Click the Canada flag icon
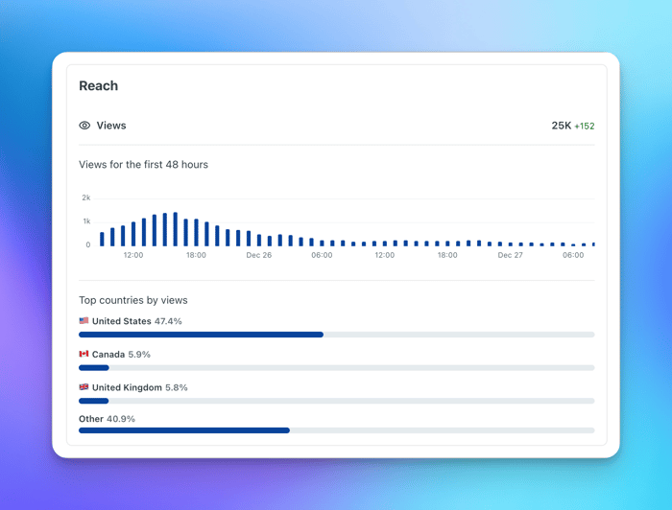 [84, 354]
